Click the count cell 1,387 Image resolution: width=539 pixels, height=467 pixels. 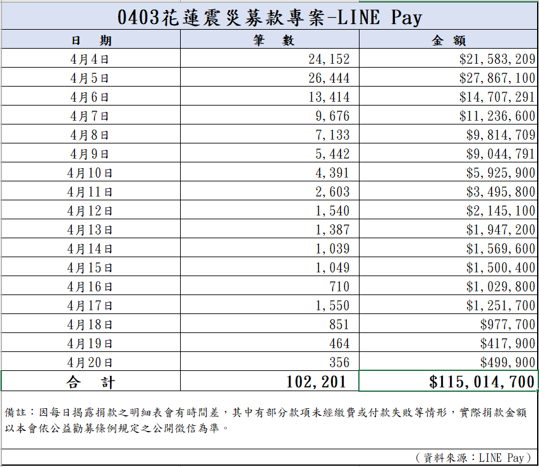tap(270, 228)
